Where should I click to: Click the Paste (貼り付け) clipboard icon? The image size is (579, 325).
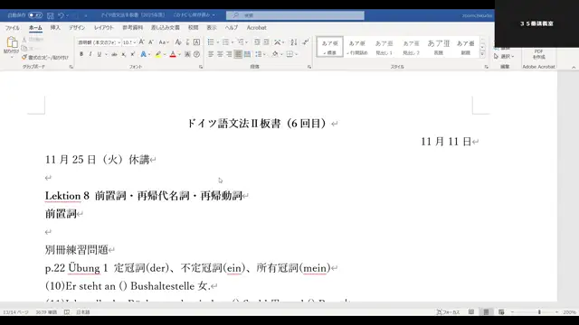tap(12, 42)
